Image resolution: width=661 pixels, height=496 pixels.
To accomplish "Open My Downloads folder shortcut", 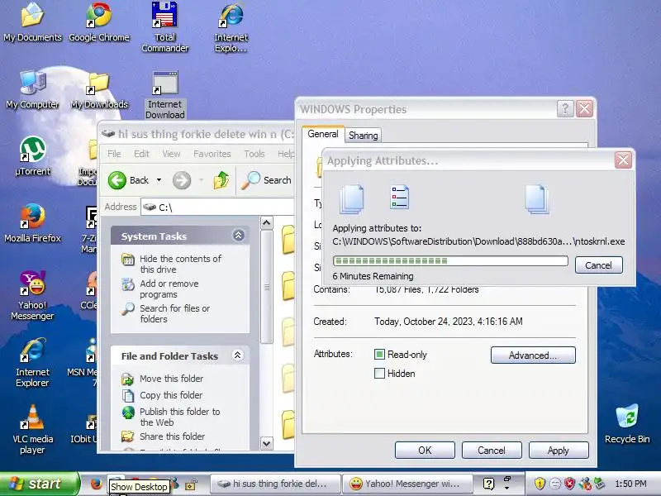I will (x=99, y=90).
